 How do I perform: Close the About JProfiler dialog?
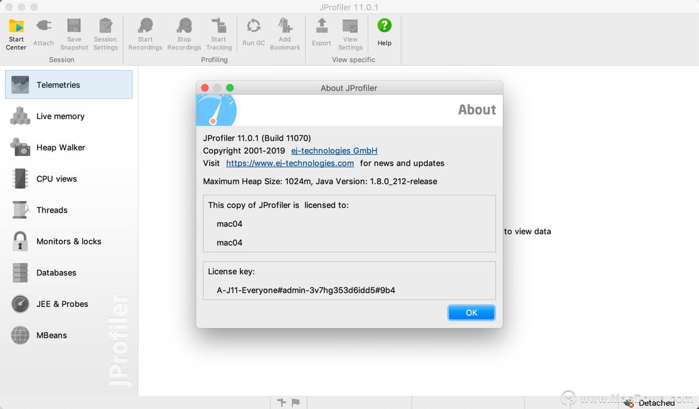[x=205, y=88]
